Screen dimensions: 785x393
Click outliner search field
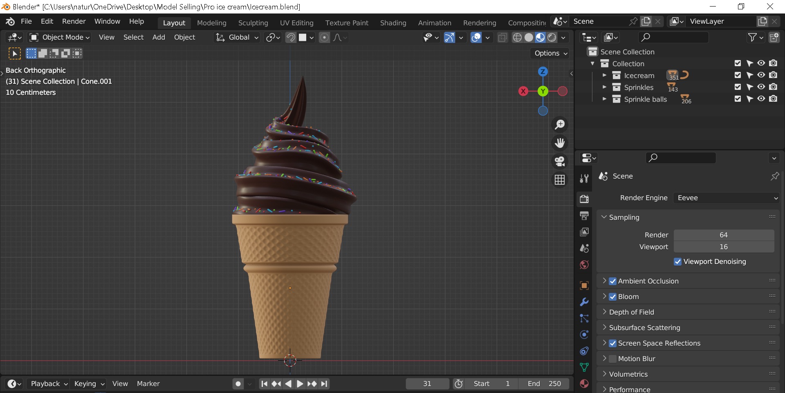[673, 37]
